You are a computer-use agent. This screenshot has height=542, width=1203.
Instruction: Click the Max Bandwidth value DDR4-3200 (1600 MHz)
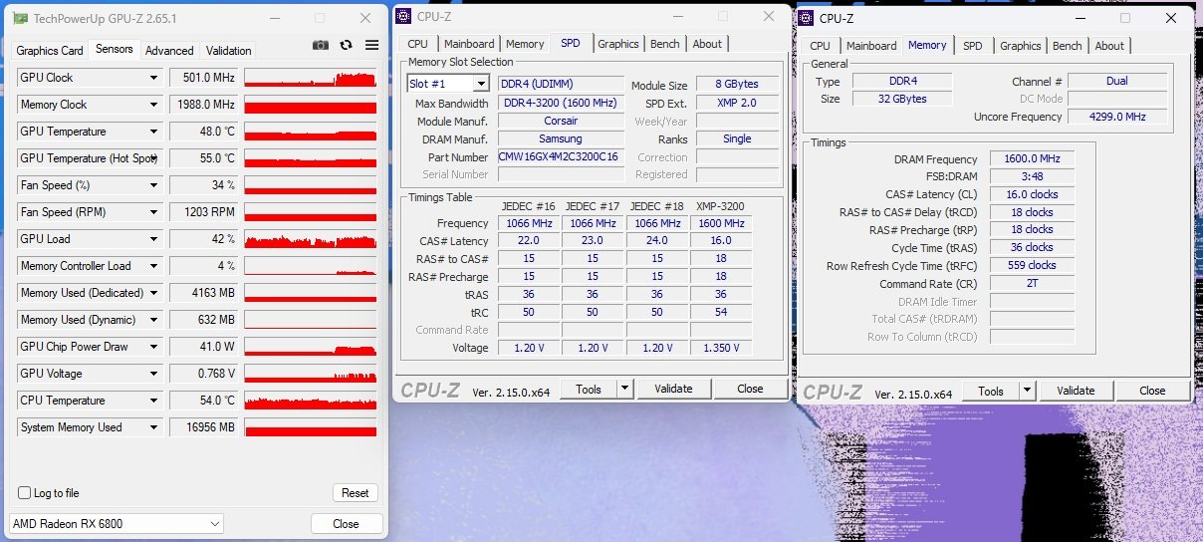561,103
